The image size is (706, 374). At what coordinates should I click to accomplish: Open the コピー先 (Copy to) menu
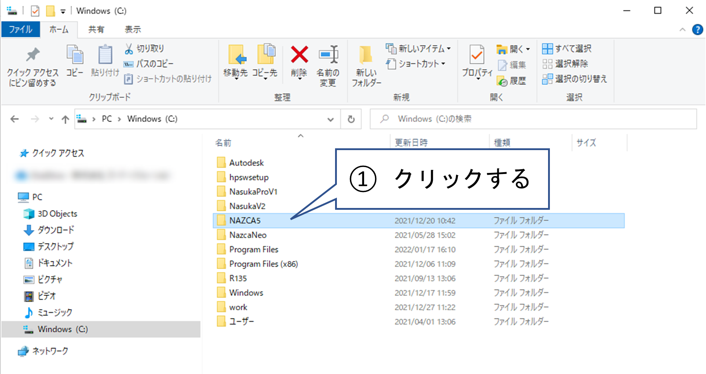(x=265, y=62)
